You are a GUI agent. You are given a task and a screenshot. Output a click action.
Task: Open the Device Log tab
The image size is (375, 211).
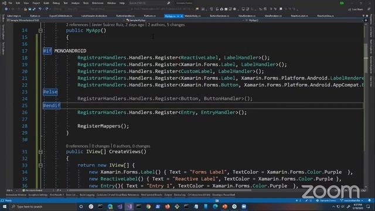click(180, 195)
